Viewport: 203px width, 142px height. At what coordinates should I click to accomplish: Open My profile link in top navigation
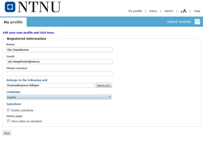[135, 11]
